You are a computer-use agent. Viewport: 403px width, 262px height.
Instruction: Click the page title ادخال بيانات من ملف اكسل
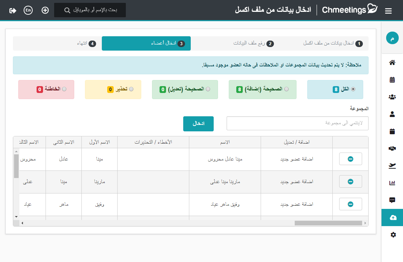[273, 10]
